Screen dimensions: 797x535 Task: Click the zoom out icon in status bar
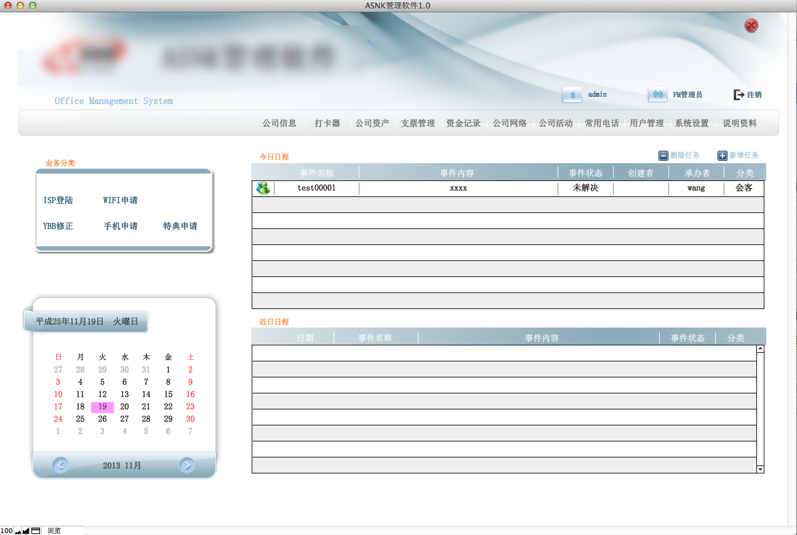click(18, 531)
